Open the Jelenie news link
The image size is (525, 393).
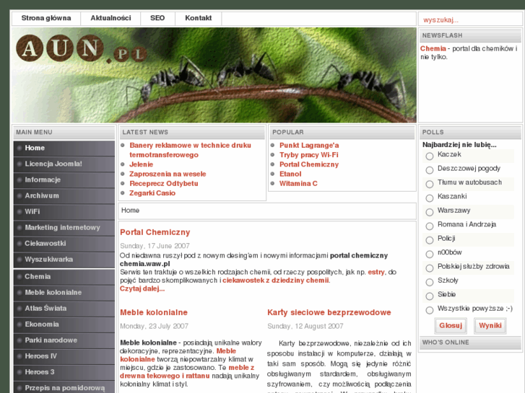(142, 164)
